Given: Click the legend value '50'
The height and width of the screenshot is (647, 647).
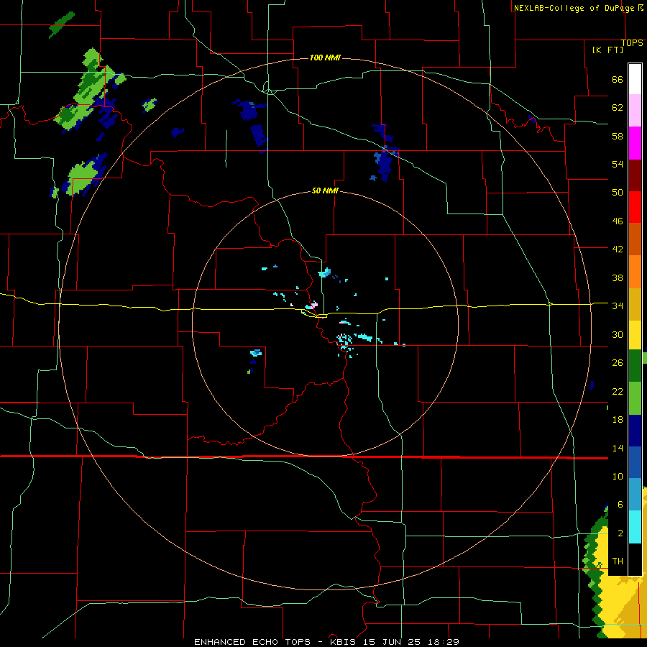Looking at the screenshot, I should [x=618, y=193].
